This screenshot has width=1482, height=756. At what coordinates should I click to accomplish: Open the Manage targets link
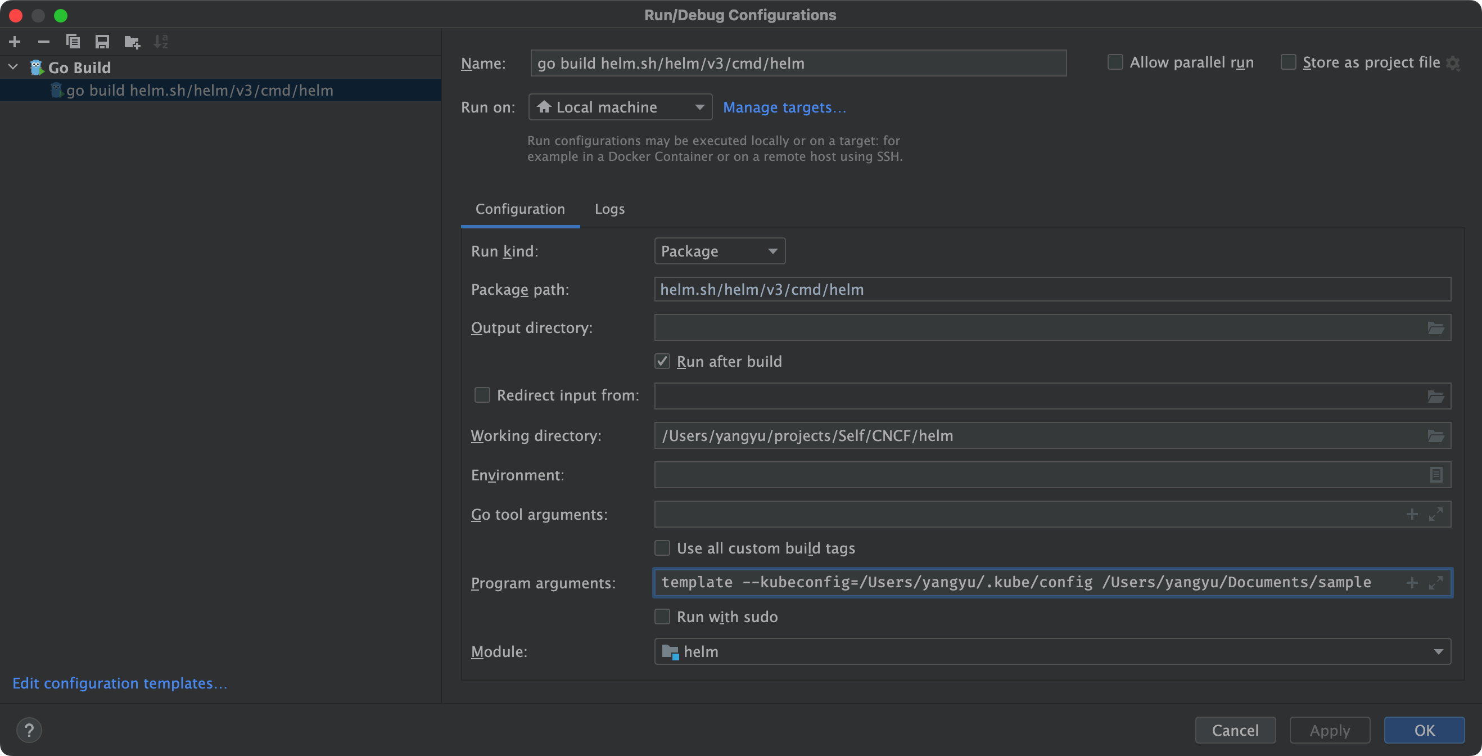784,107
